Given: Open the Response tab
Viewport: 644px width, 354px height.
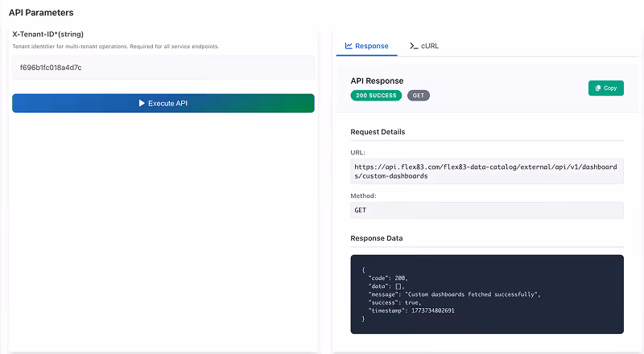Looking at the screenshot, I should (366, 46).
